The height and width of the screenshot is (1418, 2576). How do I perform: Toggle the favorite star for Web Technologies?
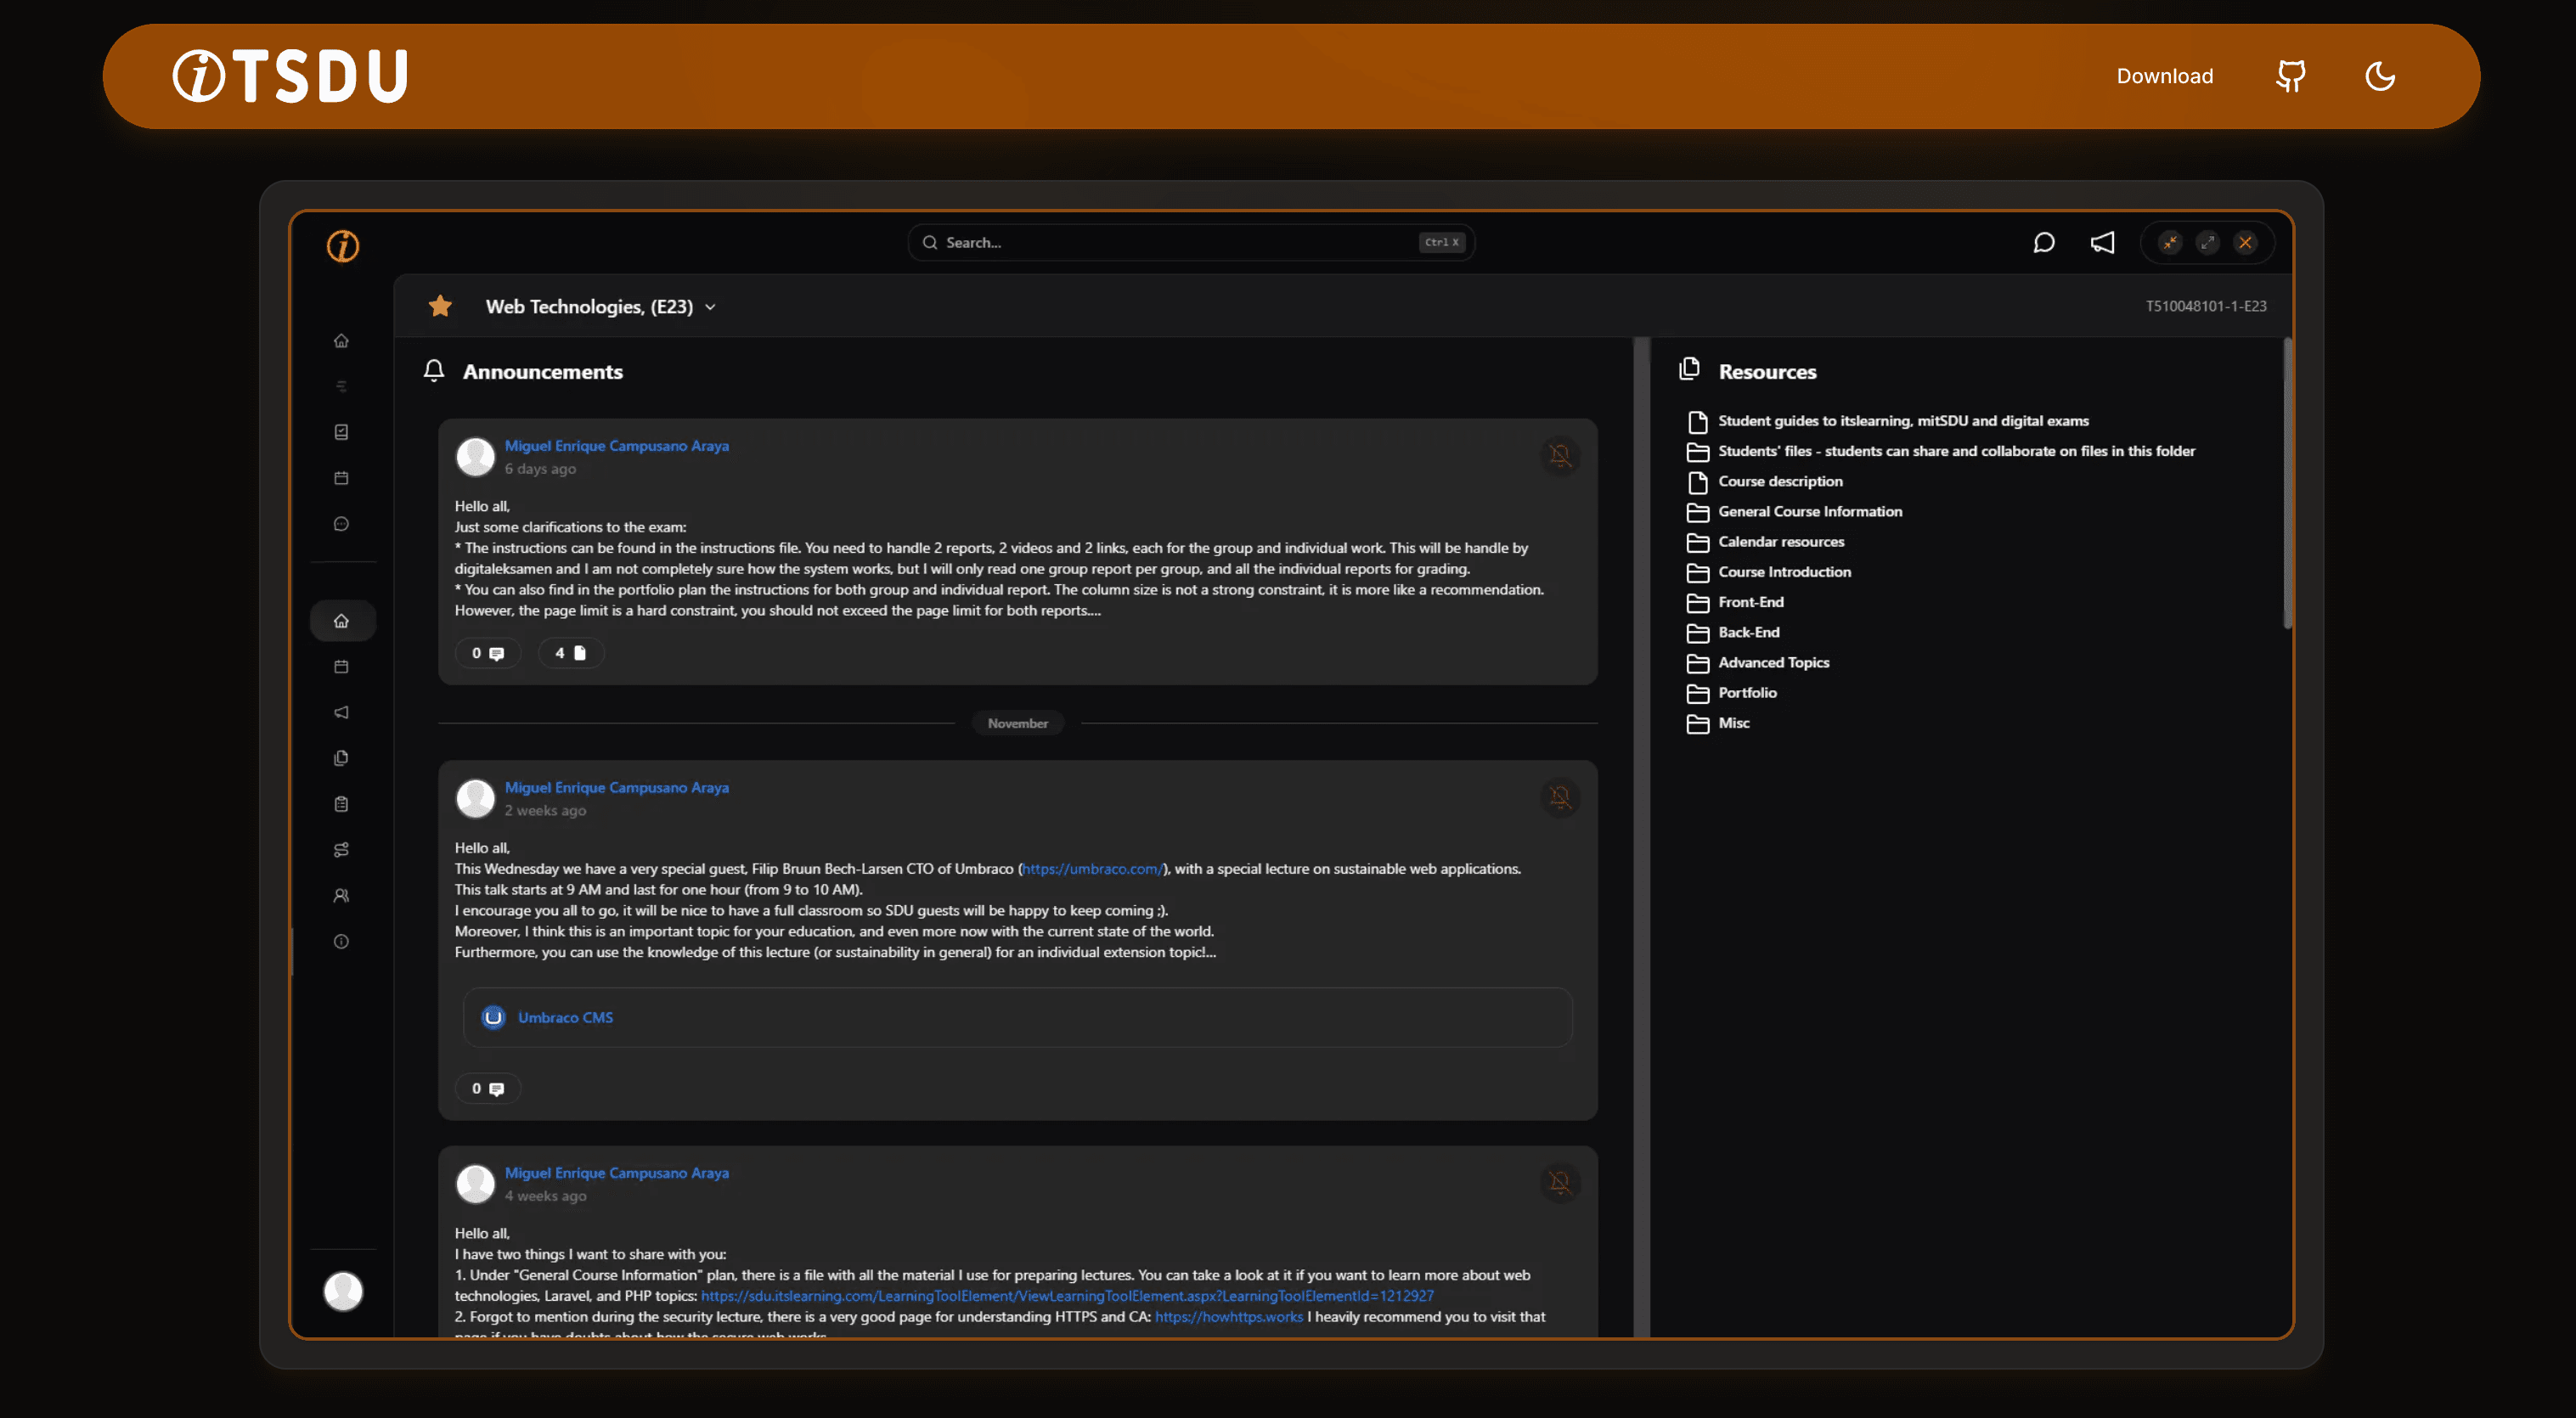(x=440, y=306)
